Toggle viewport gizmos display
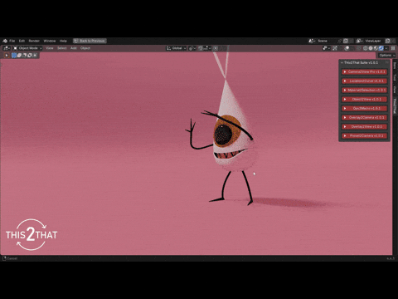The width and height of the screenshot is (398, 299). [x=335, y=48]
